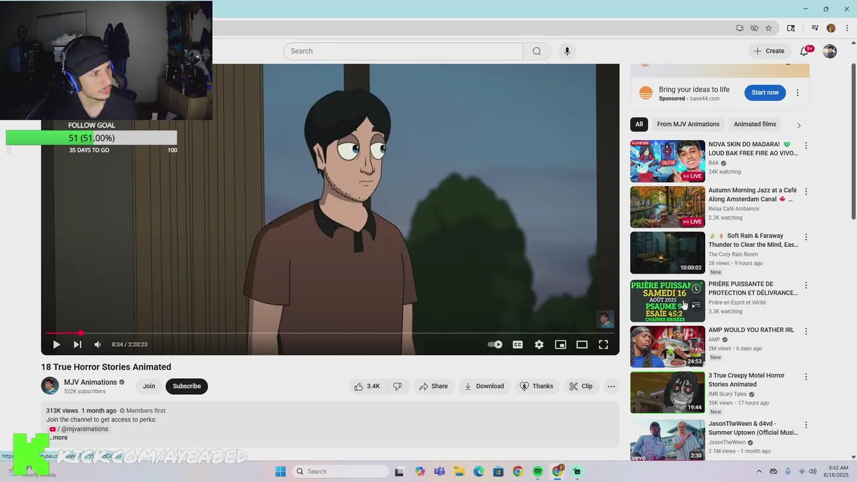This screenshot has width=857, height=482.
Task: Add PRIÈRE PUISSANTE video to queue
Action: pyautogui.click(x=696, y=305)
